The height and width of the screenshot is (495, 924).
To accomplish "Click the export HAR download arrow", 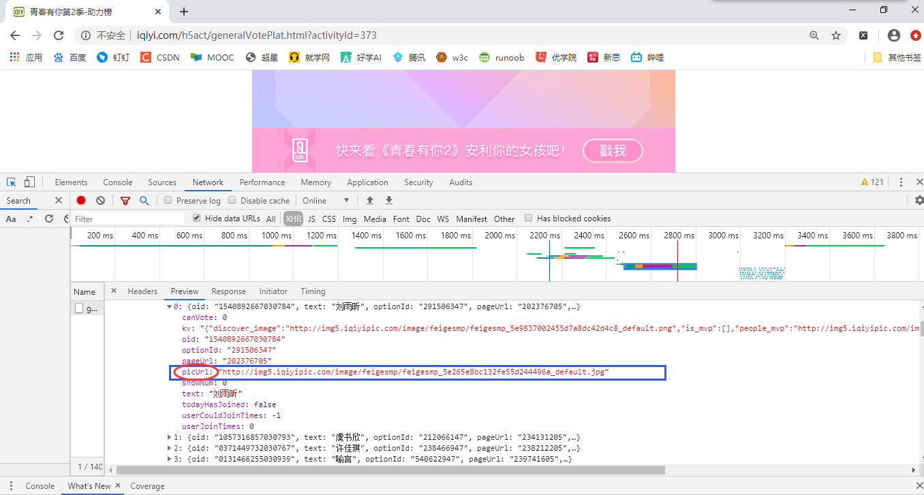I will click(x=389, y=200).
